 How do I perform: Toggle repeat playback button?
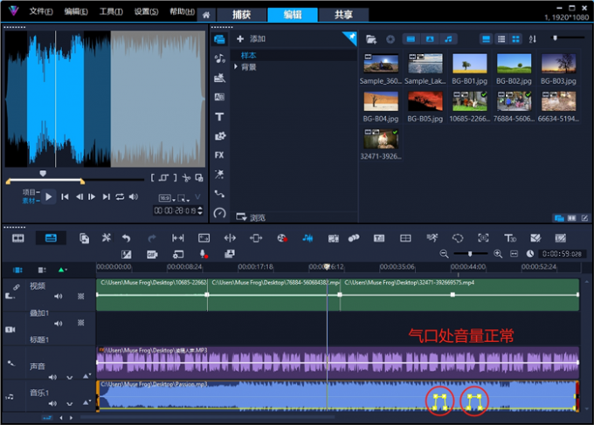coord(120,197)
